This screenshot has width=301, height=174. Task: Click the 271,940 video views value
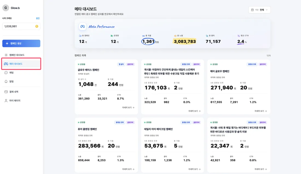pos(222,88)
